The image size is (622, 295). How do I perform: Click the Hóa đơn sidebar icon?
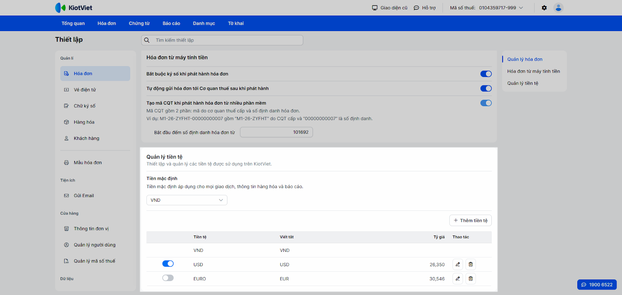click(66, 73)
